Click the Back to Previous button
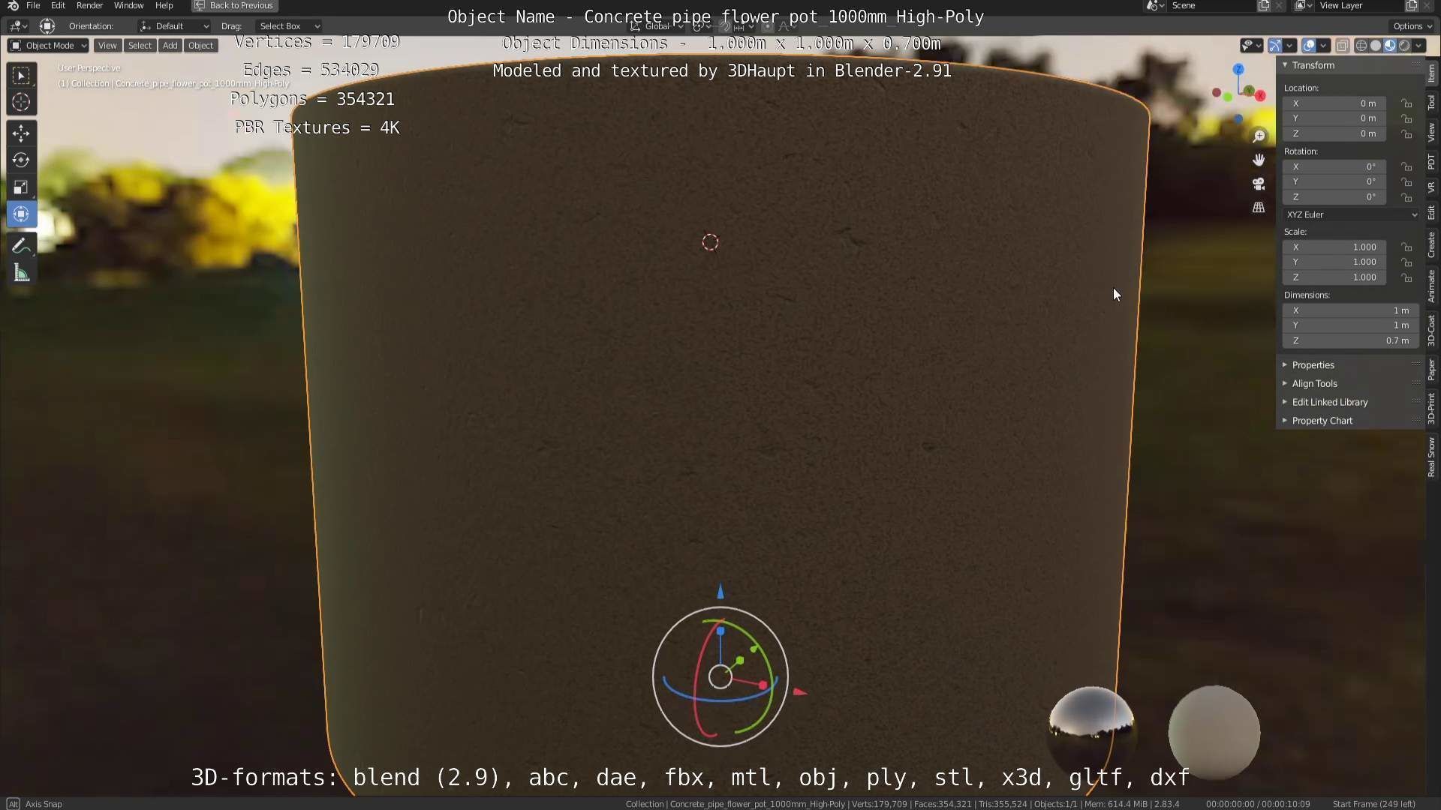 [x=234, y=5]
